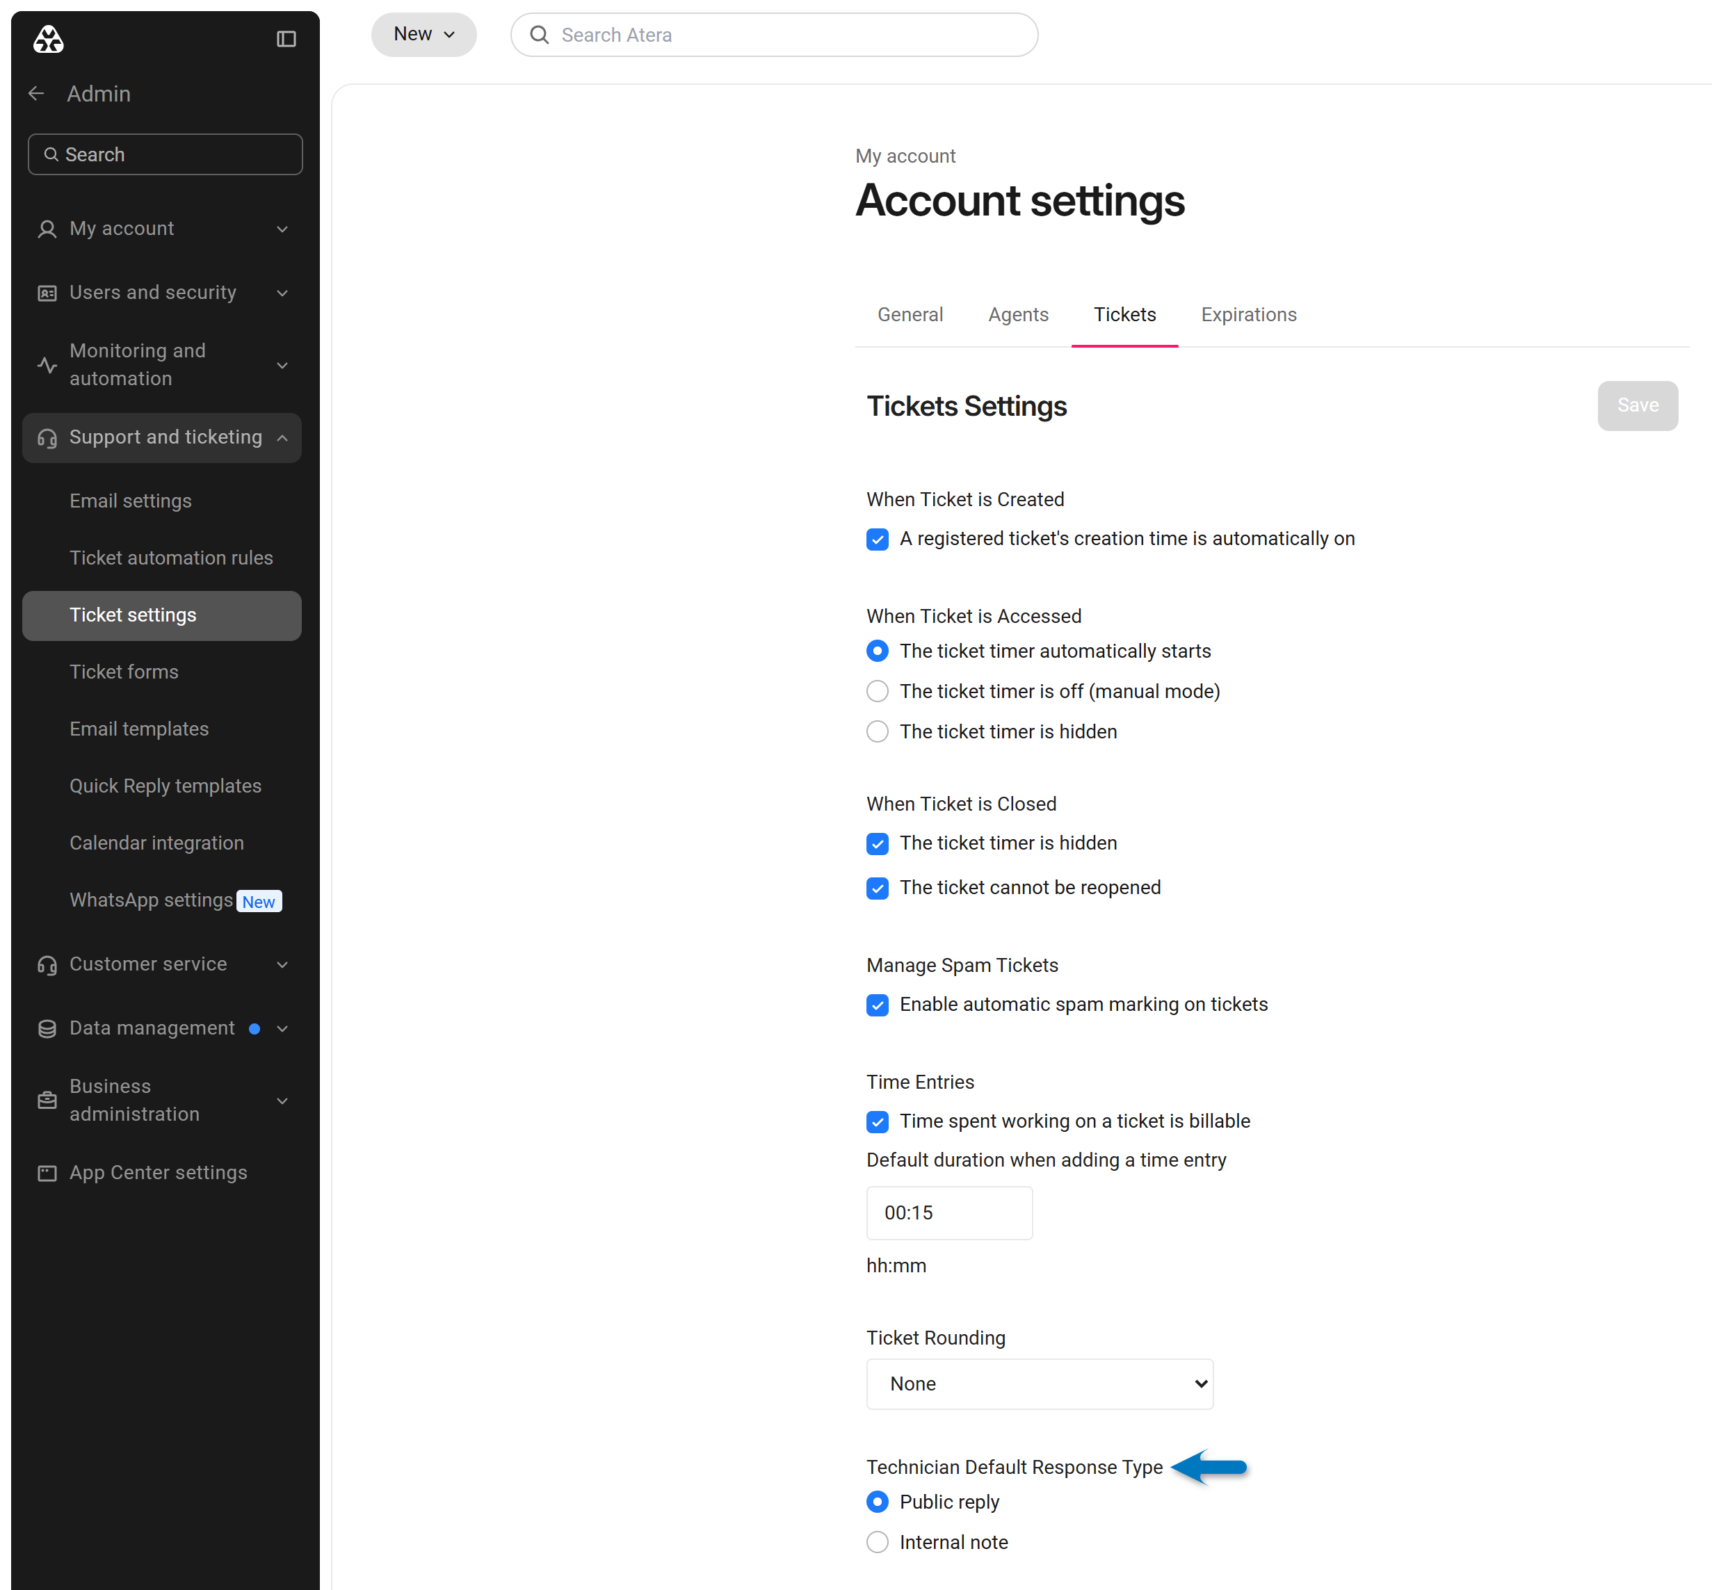Uncheck the ticket cannot be reopened checkbox
The width and height of the screenshot is (1712, 1590).
[877, 888]
